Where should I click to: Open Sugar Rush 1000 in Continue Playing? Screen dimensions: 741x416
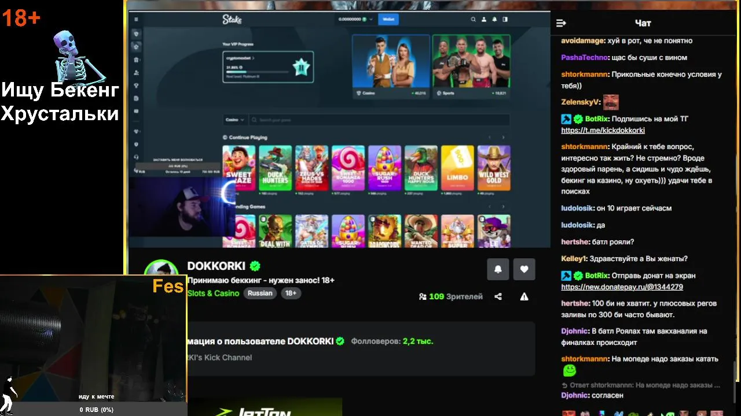(x=384, y=168)
